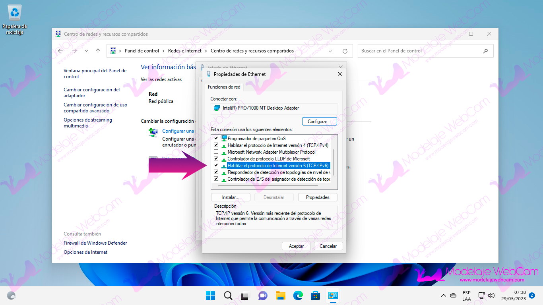Open Firewall de Windows Defender link
The width and height of the screenshot is (543, 305).
(x=95, y=243)
